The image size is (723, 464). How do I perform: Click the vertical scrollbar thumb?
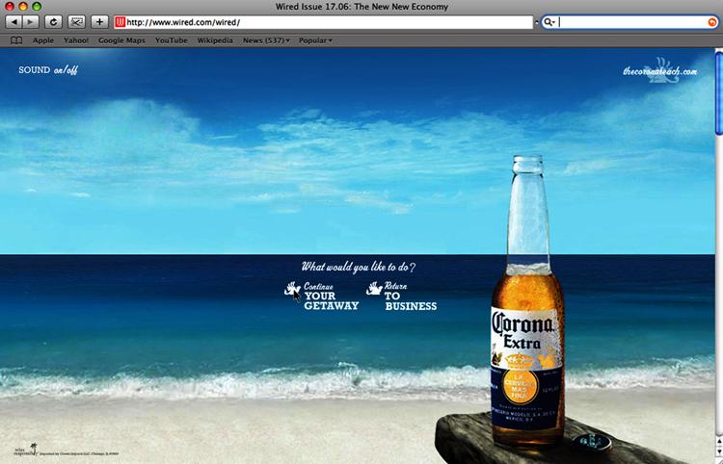(719, 93)
